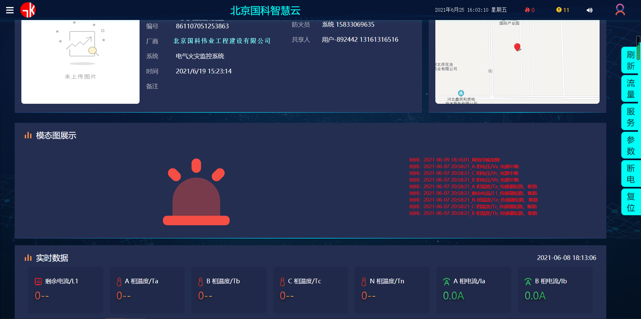This screenshot has width=641, height=319.
Task: Open 北京国科伟业工程建设有限公司 manufacturer link
Action: pos(222,41)
